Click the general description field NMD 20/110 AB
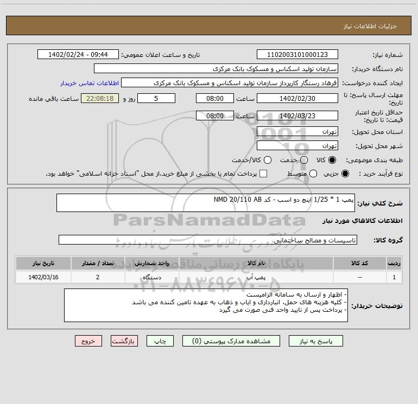Viewport: 418px width, 404px height. (x=206, y=203)
